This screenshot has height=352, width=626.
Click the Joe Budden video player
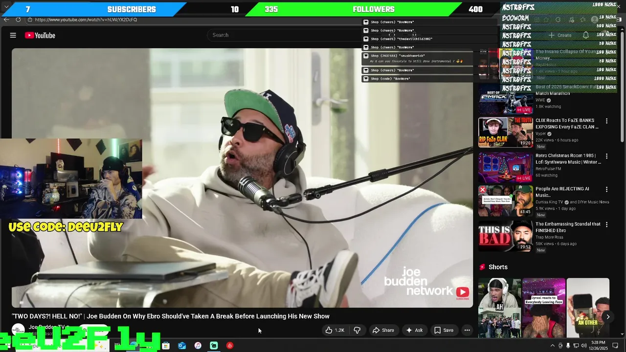point(242,178)
